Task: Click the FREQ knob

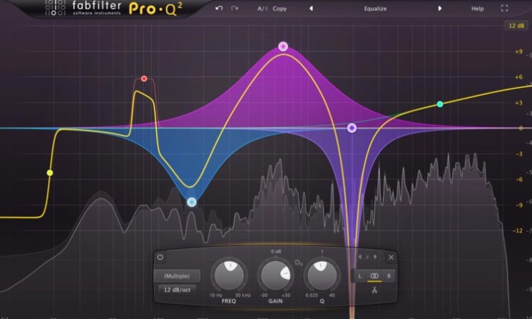Action: point(229,275)
